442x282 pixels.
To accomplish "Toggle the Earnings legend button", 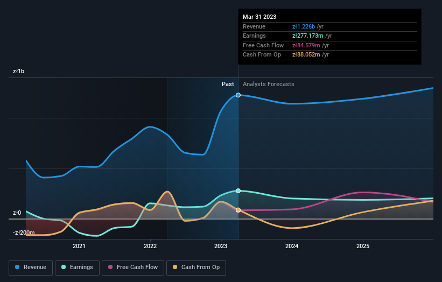I will [x=77, y=267].
